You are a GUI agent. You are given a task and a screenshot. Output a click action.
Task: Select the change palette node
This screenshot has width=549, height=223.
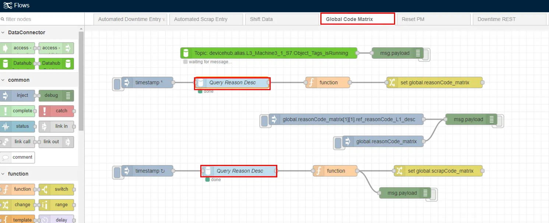point(17,205)
